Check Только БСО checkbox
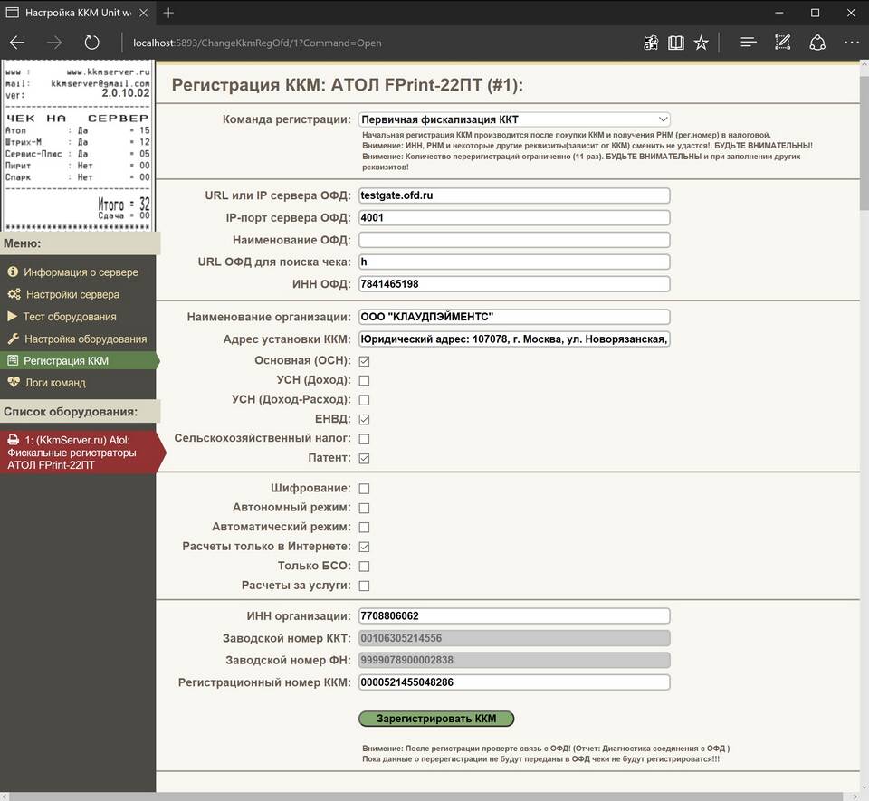The image size is (869, 801). pos(364,566)
